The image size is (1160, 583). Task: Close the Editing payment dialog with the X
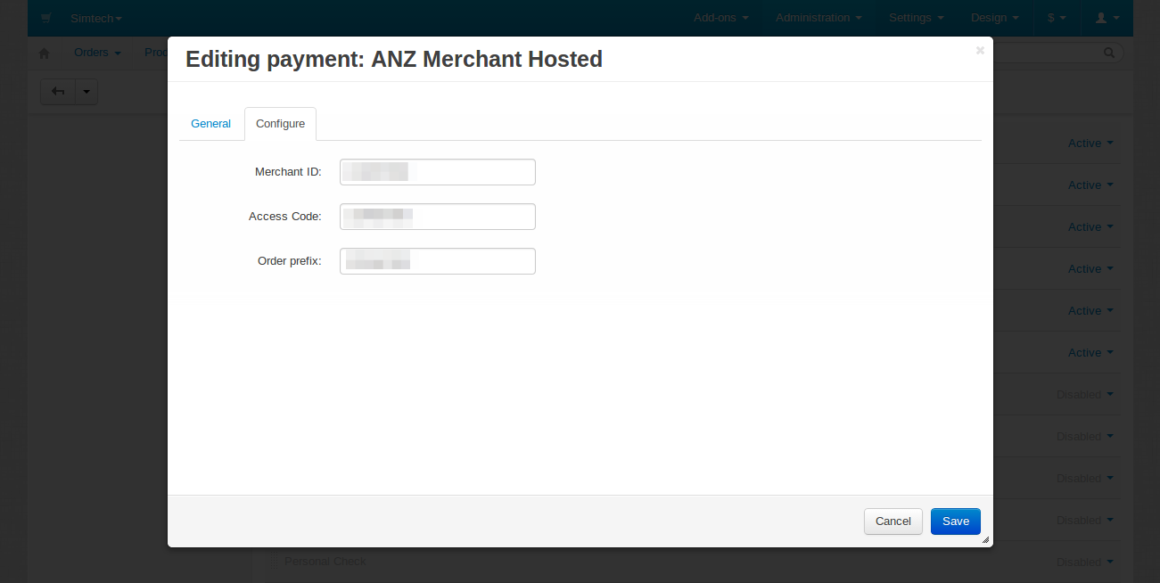pyautogui.click(x=980, y=51)
